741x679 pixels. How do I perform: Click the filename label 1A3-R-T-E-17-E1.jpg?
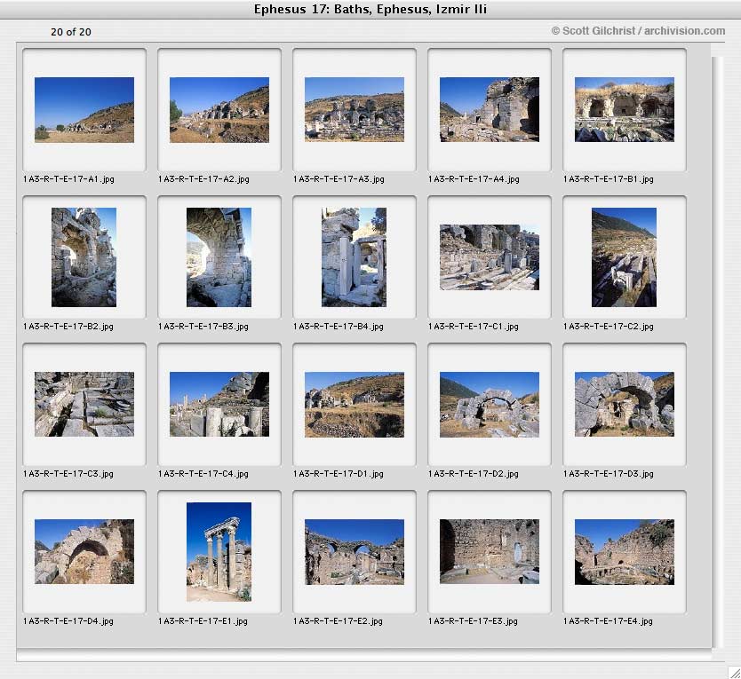[203, 621]
